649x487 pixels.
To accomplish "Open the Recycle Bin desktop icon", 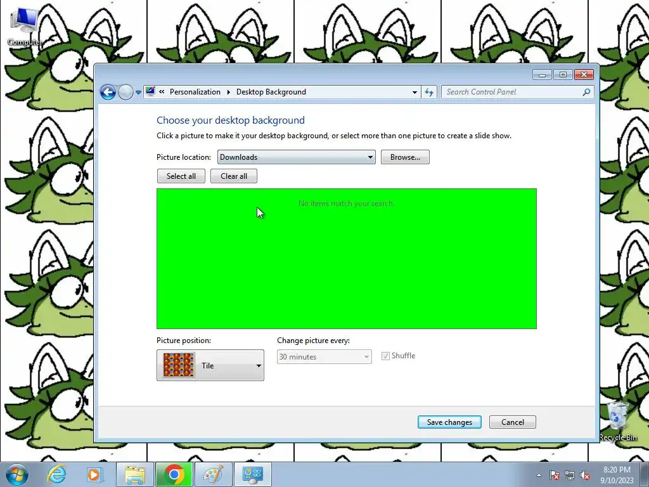I will point(617,420).
